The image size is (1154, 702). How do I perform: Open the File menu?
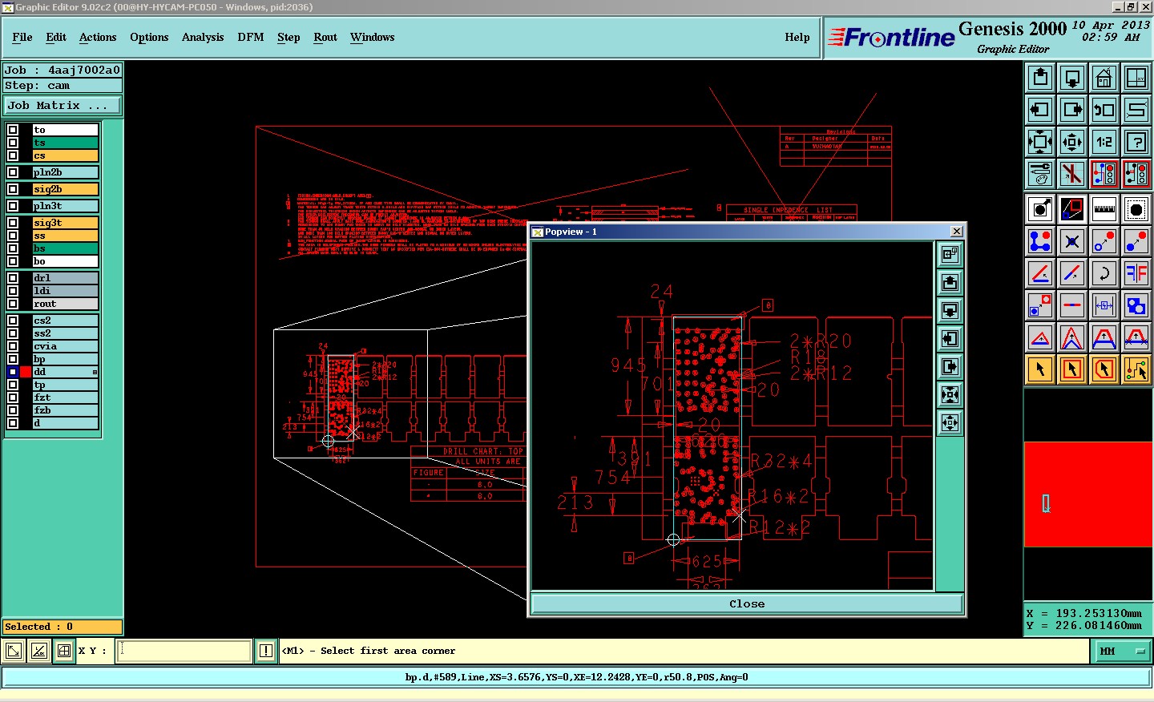tap(22, 37)
